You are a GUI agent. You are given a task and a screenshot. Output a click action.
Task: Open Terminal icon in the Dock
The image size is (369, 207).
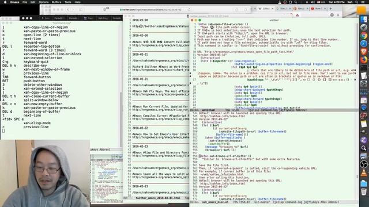(x=364, y=68)
